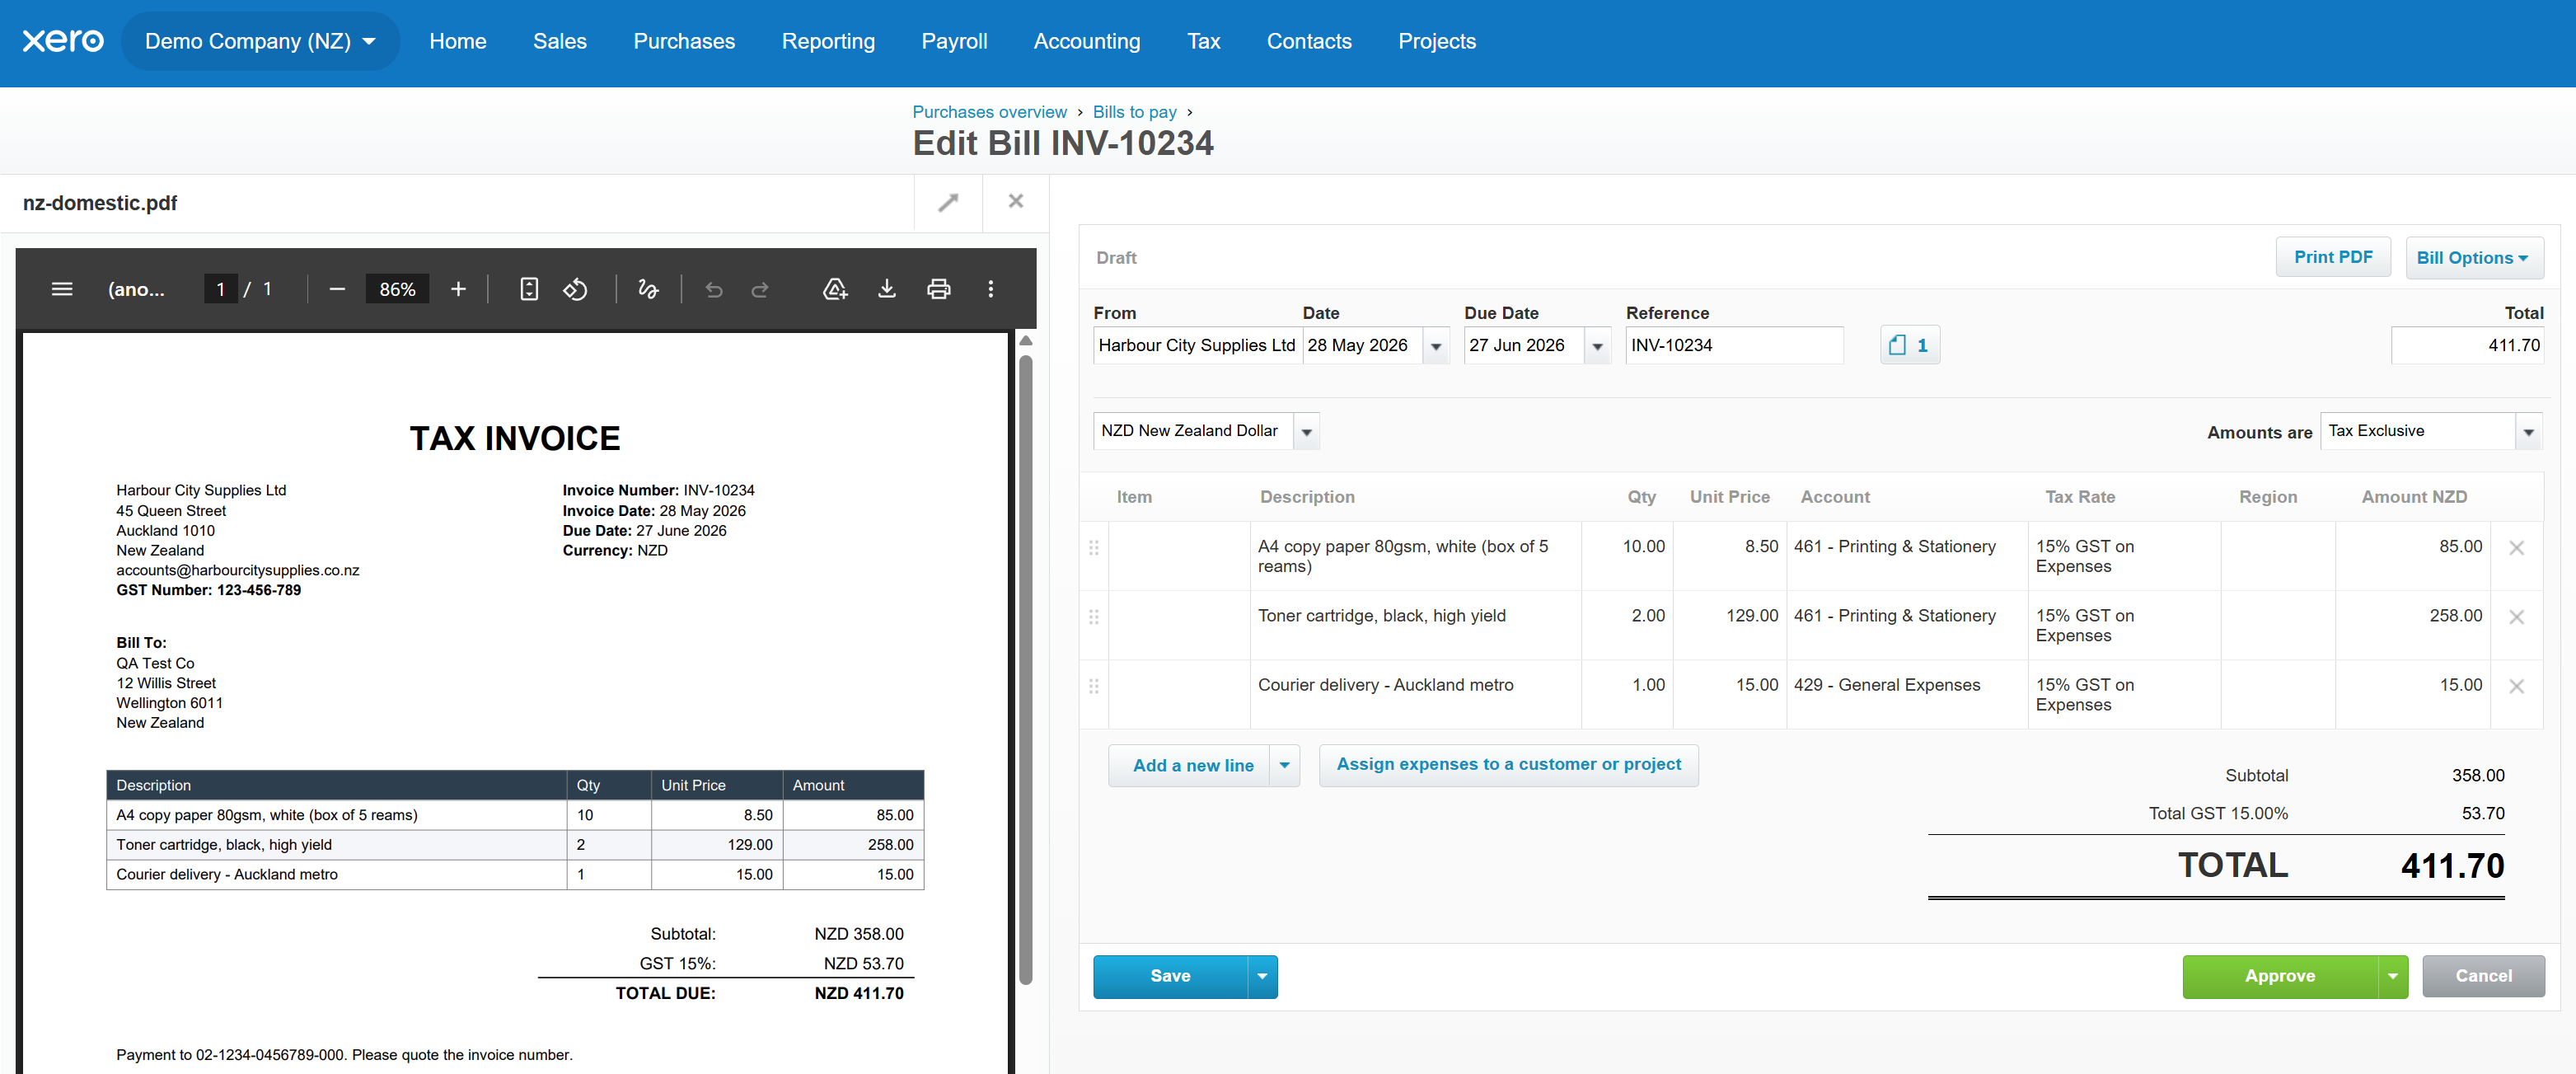Grab the drag handle of Courier delivery row
The width and height of the screenshot is (2576, 1074).
click(x=1094, y=685)
